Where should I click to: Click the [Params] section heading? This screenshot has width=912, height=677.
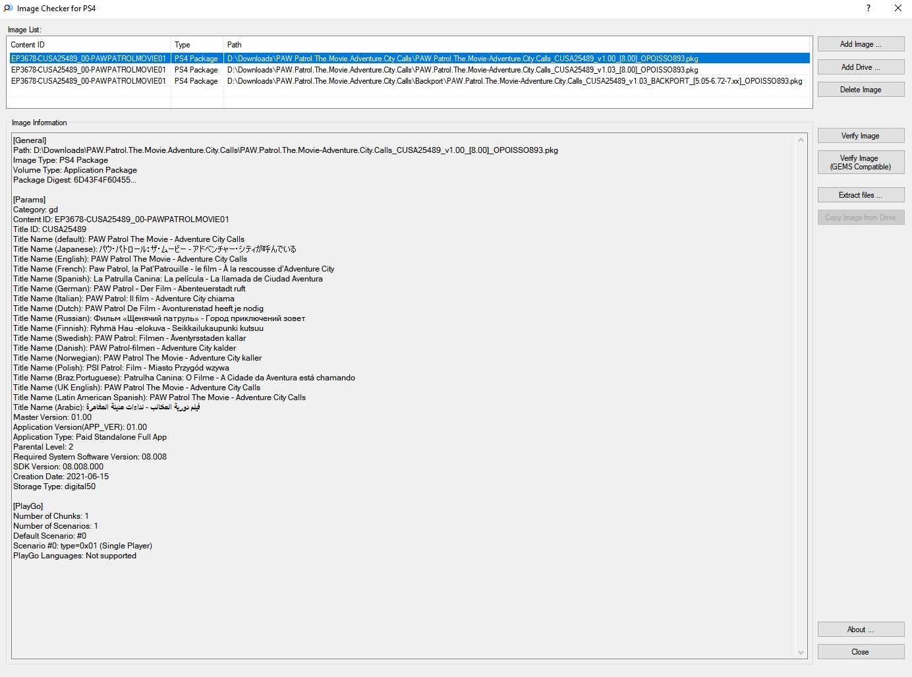click(x=30, y=200)
